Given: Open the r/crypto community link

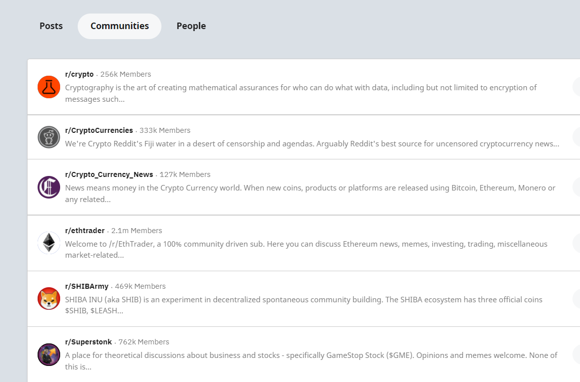Looking at the screenshot, I should pyautogui.click(x=79, y=74).
